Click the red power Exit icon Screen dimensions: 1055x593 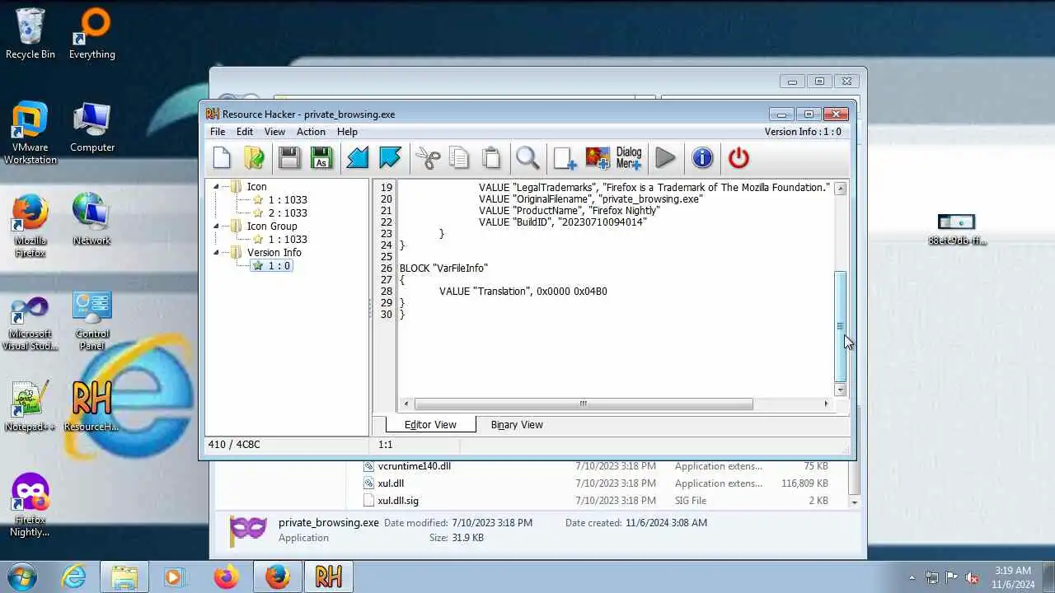pyautogui.click(x=738, y=157)
